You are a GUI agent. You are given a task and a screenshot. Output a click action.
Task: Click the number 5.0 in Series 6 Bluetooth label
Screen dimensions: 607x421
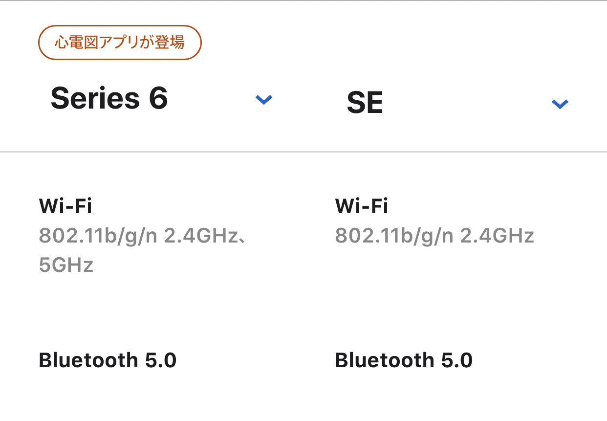[161, 360]
